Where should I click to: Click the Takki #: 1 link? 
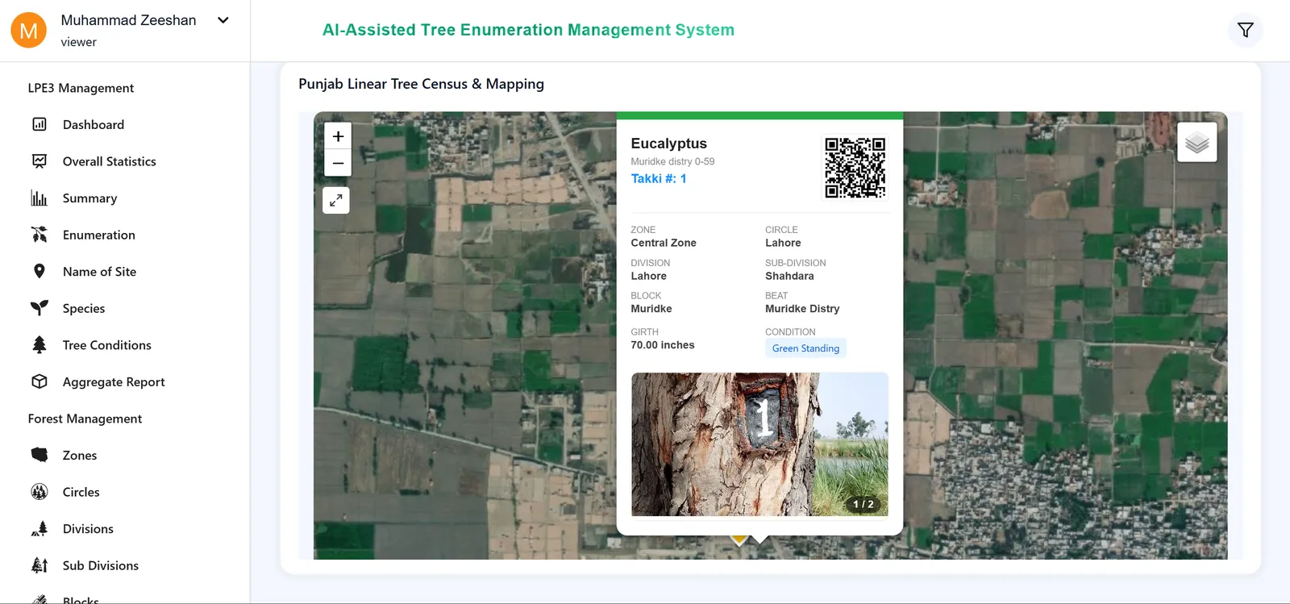(x=659, y=178)
